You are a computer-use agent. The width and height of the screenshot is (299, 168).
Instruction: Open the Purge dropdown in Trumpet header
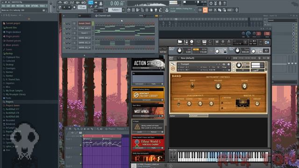[x=225, y=67]
